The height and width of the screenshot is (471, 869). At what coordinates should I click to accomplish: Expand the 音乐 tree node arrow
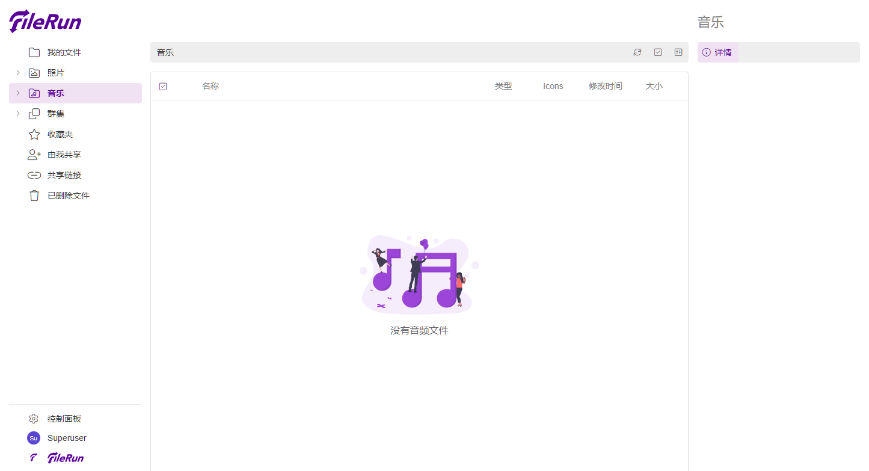click(x=18, y=93)
